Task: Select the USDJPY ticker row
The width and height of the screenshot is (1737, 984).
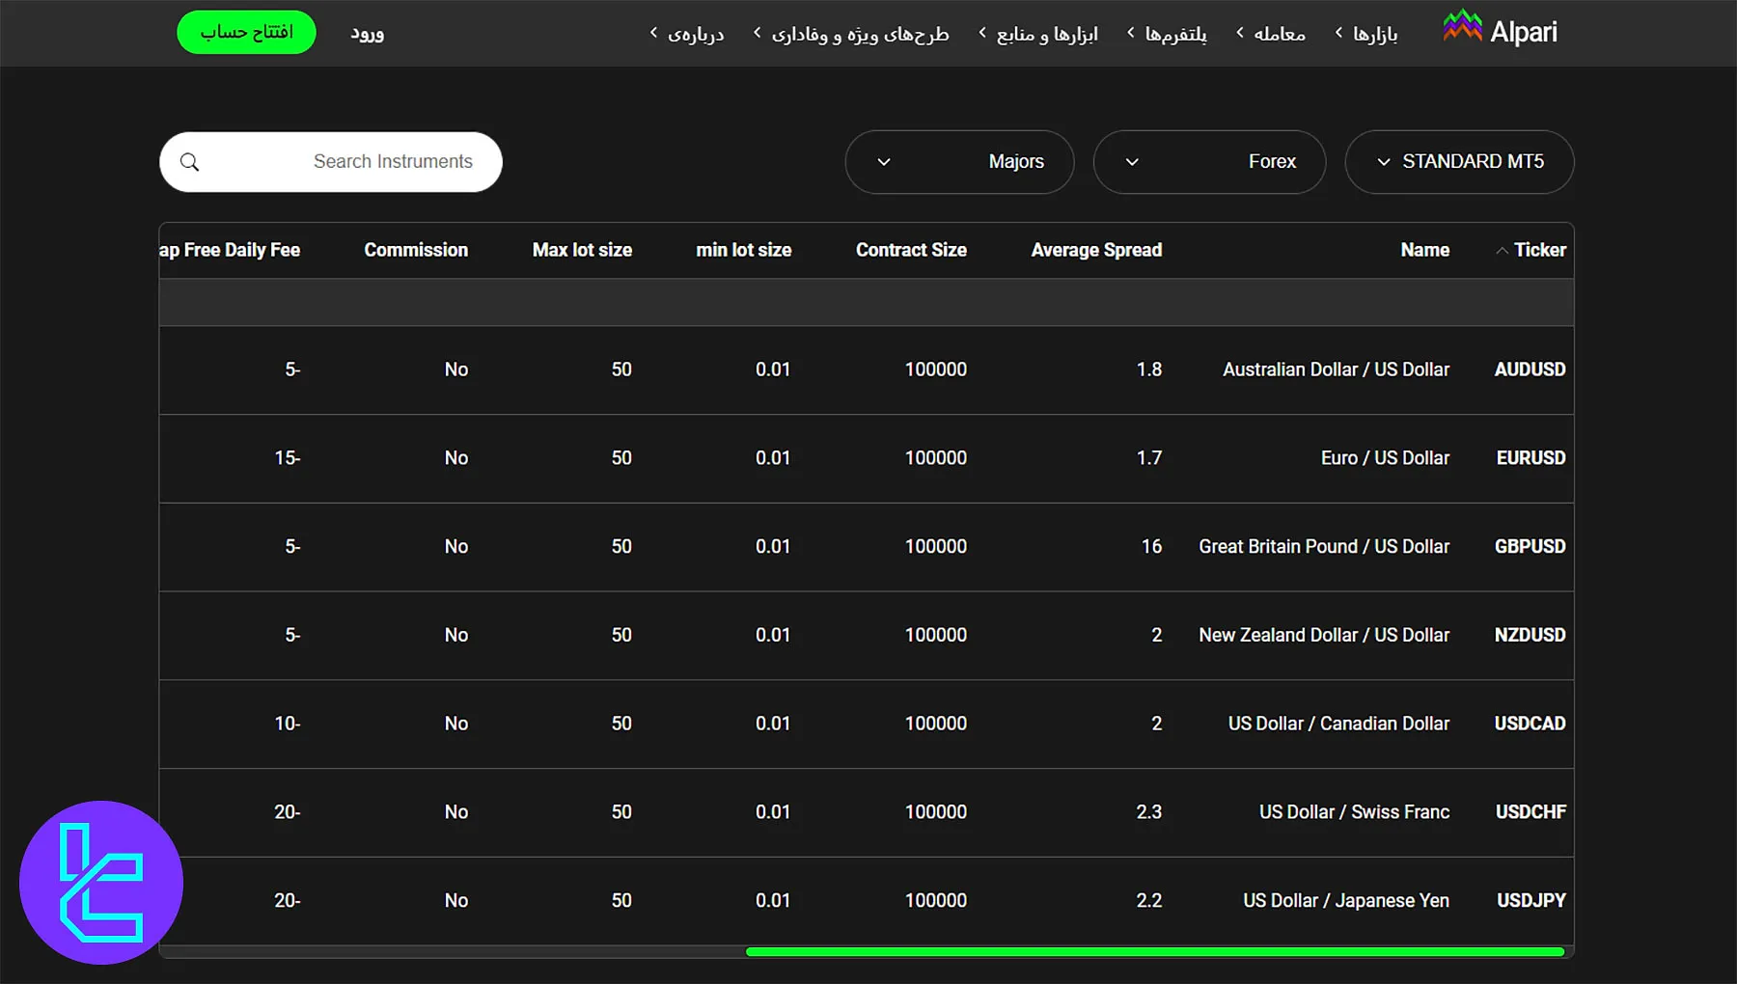Action: tap(1530, 900)
